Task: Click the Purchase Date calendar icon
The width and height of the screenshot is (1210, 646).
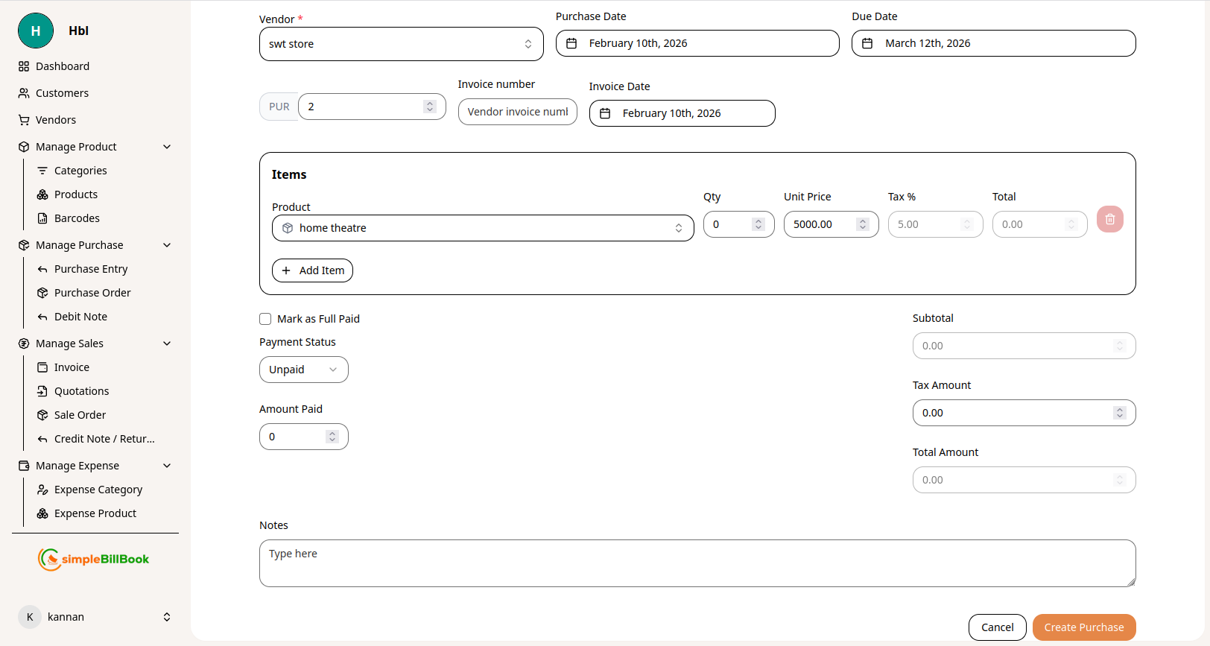Action: (571, 43)
